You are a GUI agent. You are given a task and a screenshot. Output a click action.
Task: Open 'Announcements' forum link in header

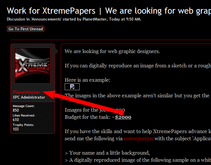46,19
